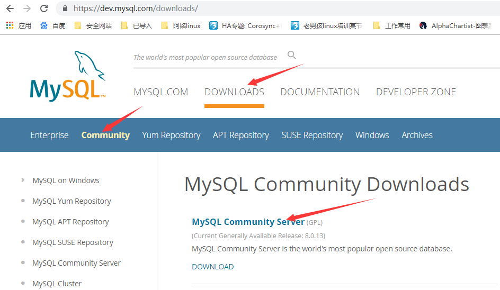Viewport: 500px width, 290px height.
Task: Open Windows in the blue submenu
Action: [372, 135]
